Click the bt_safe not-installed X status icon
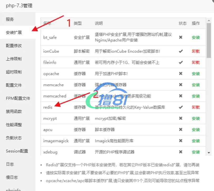Viewport: 214px width, 191px height. coord(181,37)
